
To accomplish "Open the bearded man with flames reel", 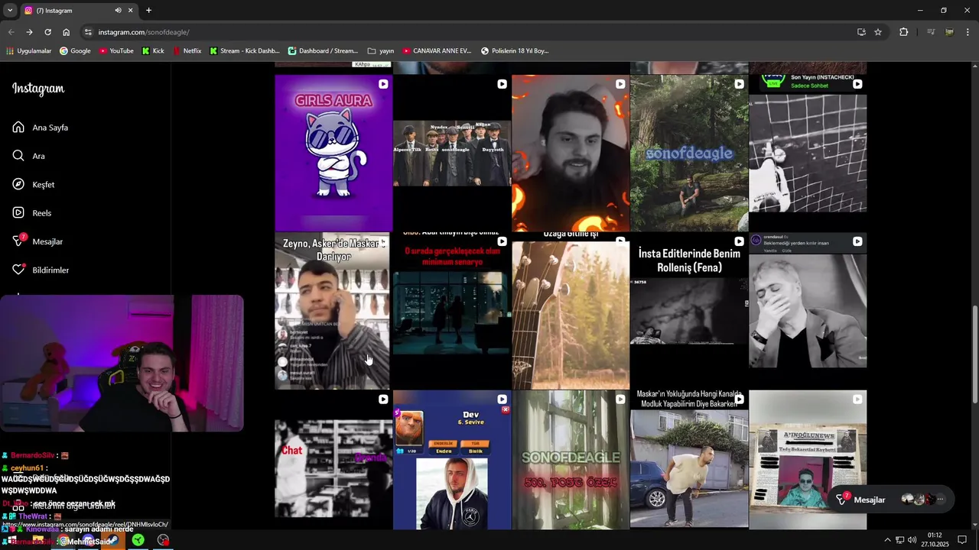I will click(x=571, y=153).
